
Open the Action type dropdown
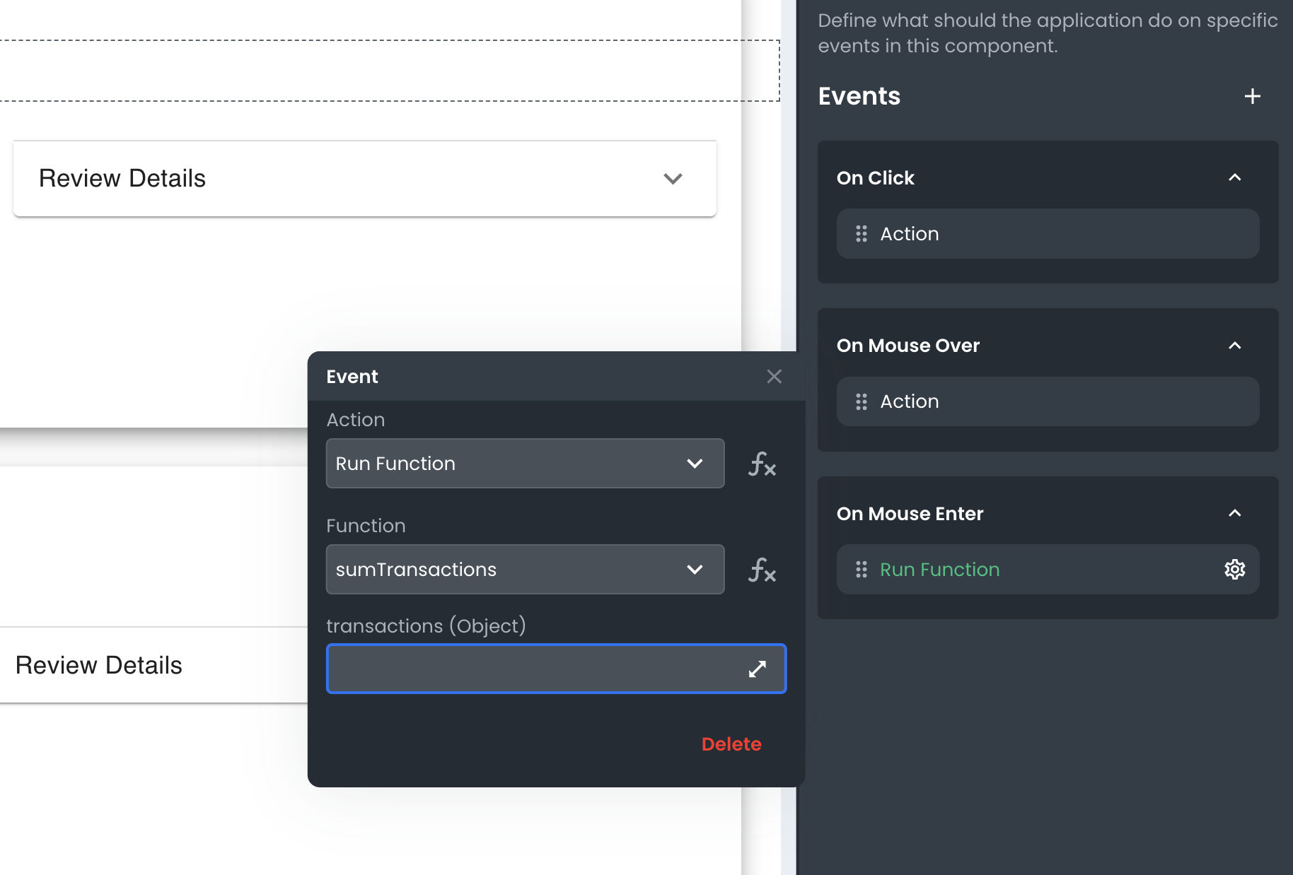[x=525, y=464]
